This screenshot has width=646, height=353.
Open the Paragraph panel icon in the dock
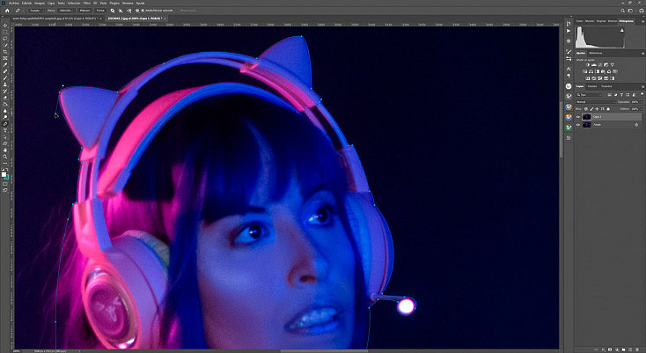tap(569, 76)
